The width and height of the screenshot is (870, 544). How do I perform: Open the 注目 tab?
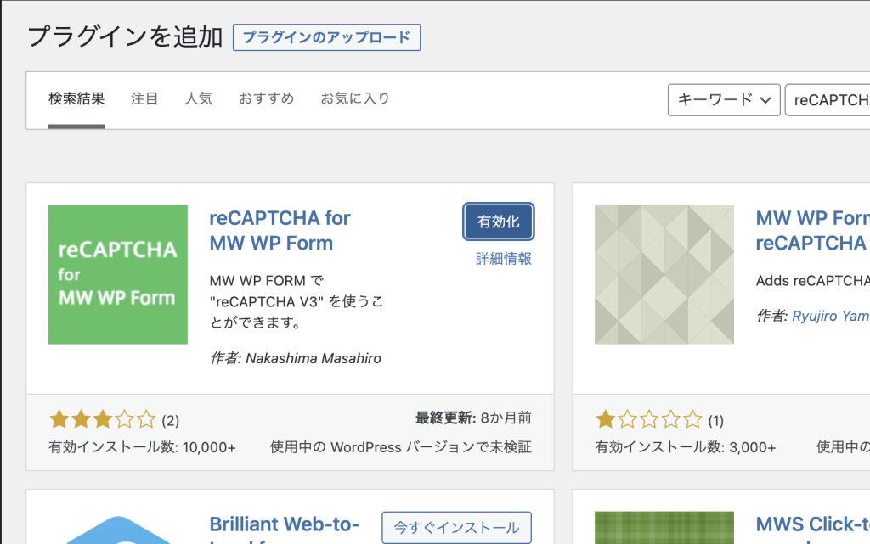[144, 98]
